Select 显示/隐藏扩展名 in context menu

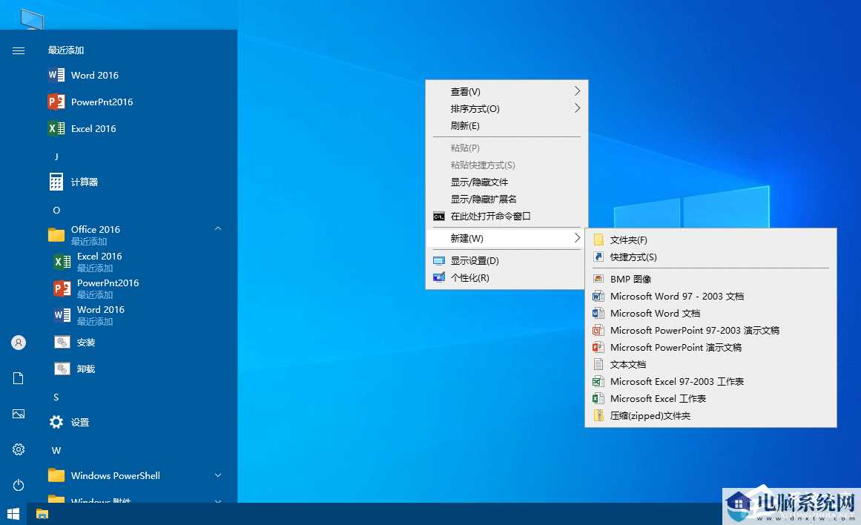coord(507,199)
